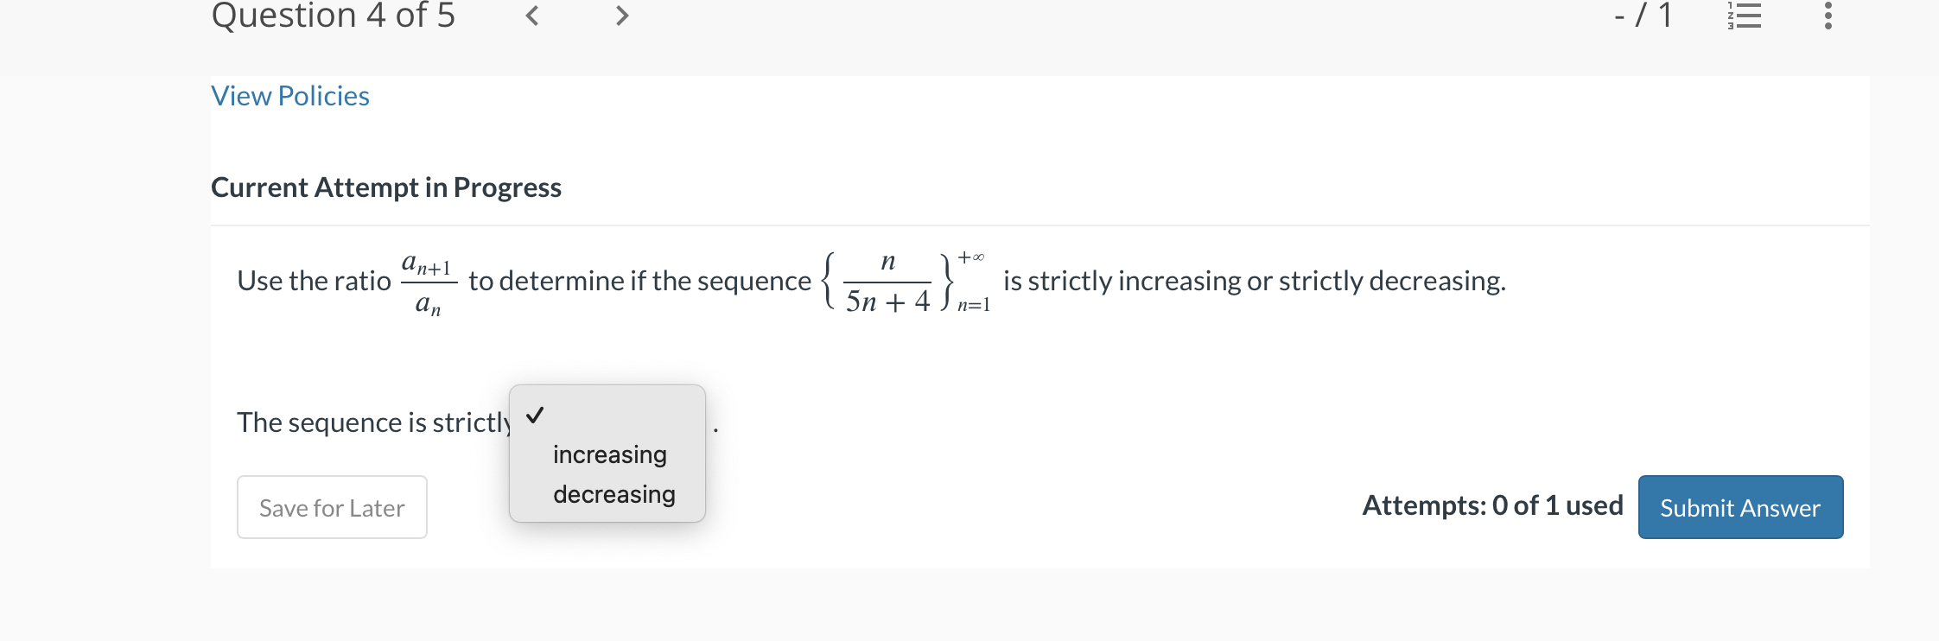The width and height of the screenshot is (1939, 641).
Task: Click the checkmark in the open dropdown
Action: (535, 416)
